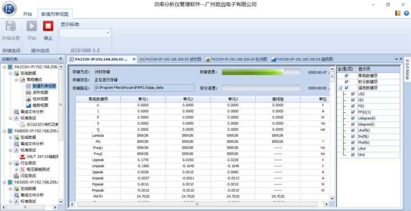411x211 pixels.
Task: Open 趋势视图 trend view in the device tree
Action: [40, 106]
